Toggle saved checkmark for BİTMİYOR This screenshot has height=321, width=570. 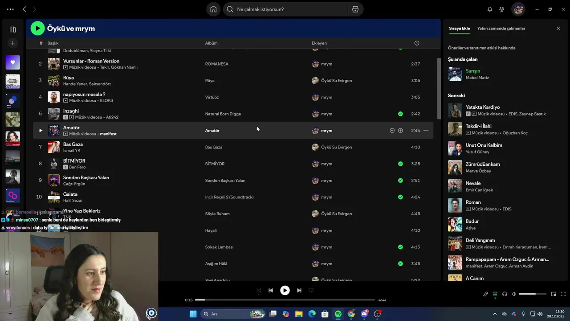(400, 164)
